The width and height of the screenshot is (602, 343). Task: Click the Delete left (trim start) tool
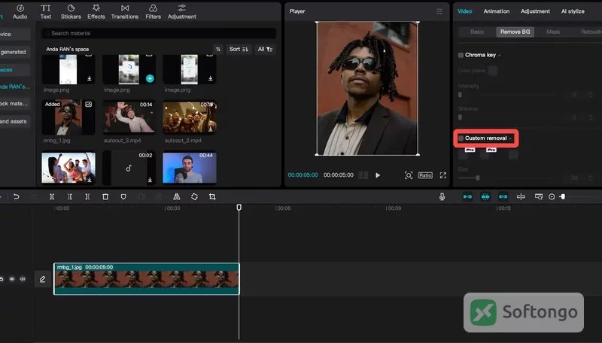[69, 196]
